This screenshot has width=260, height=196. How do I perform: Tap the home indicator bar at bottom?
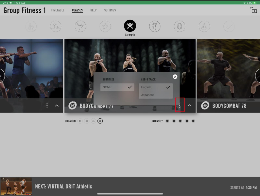(130, 194)
